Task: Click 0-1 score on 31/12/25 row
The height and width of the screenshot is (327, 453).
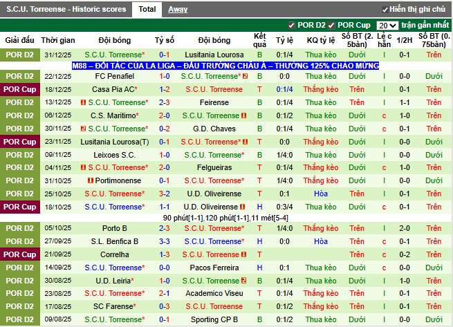Action: tap(165, 55)
